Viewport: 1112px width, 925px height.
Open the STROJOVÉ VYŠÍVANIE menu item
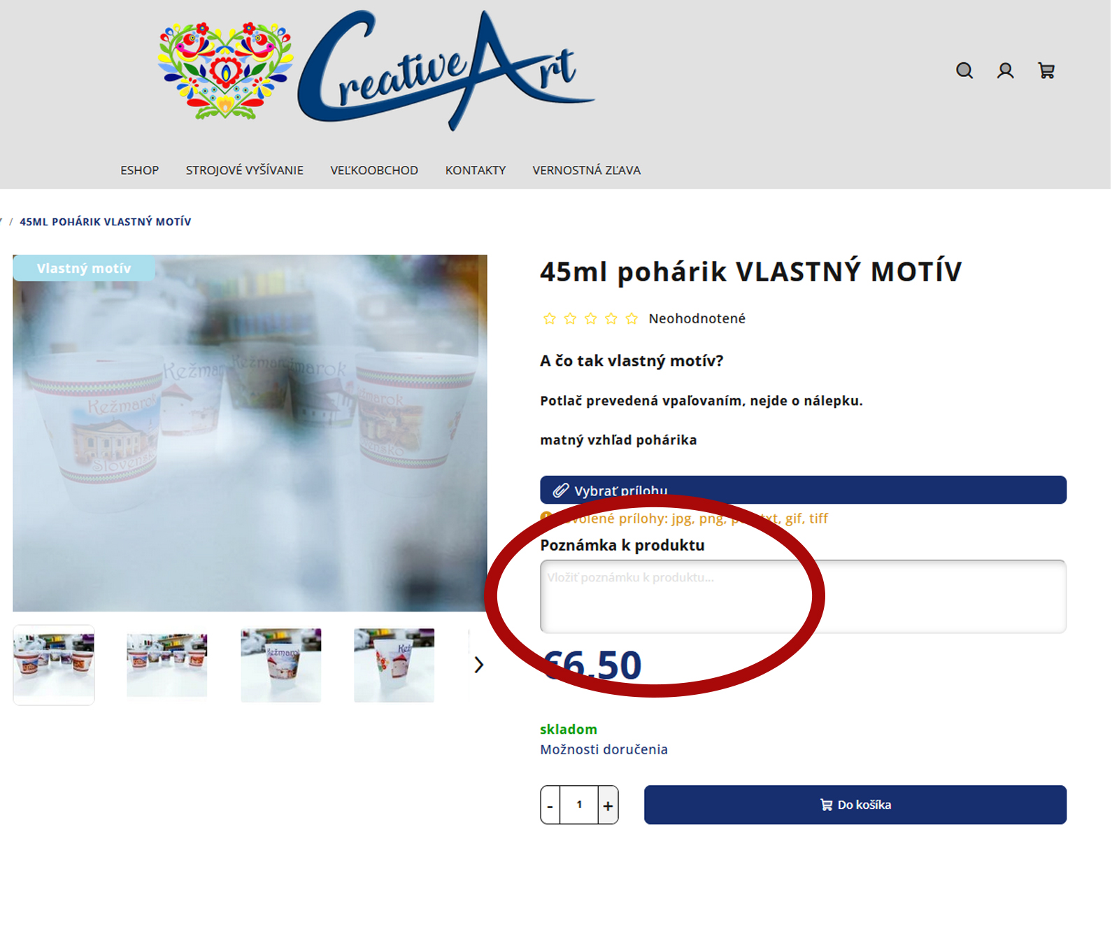(245, 170)
